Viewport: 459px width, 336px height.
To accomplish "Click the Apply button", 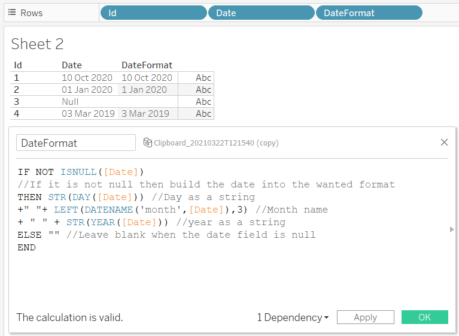I will pos(365,317).
